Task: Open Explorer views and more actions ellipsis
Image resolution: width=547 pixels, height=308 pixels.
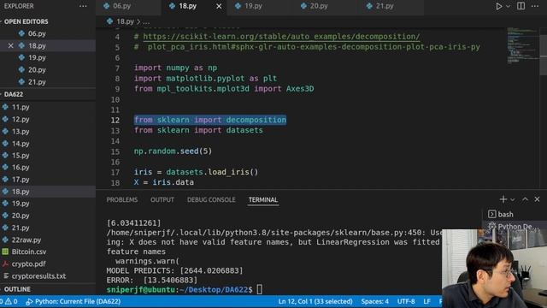Action: click(x=83, y=6)
